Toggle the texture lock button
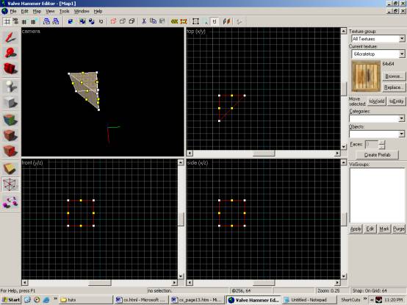Image resolution: width=407 pixels, height=305 pixels. point(215,21)
